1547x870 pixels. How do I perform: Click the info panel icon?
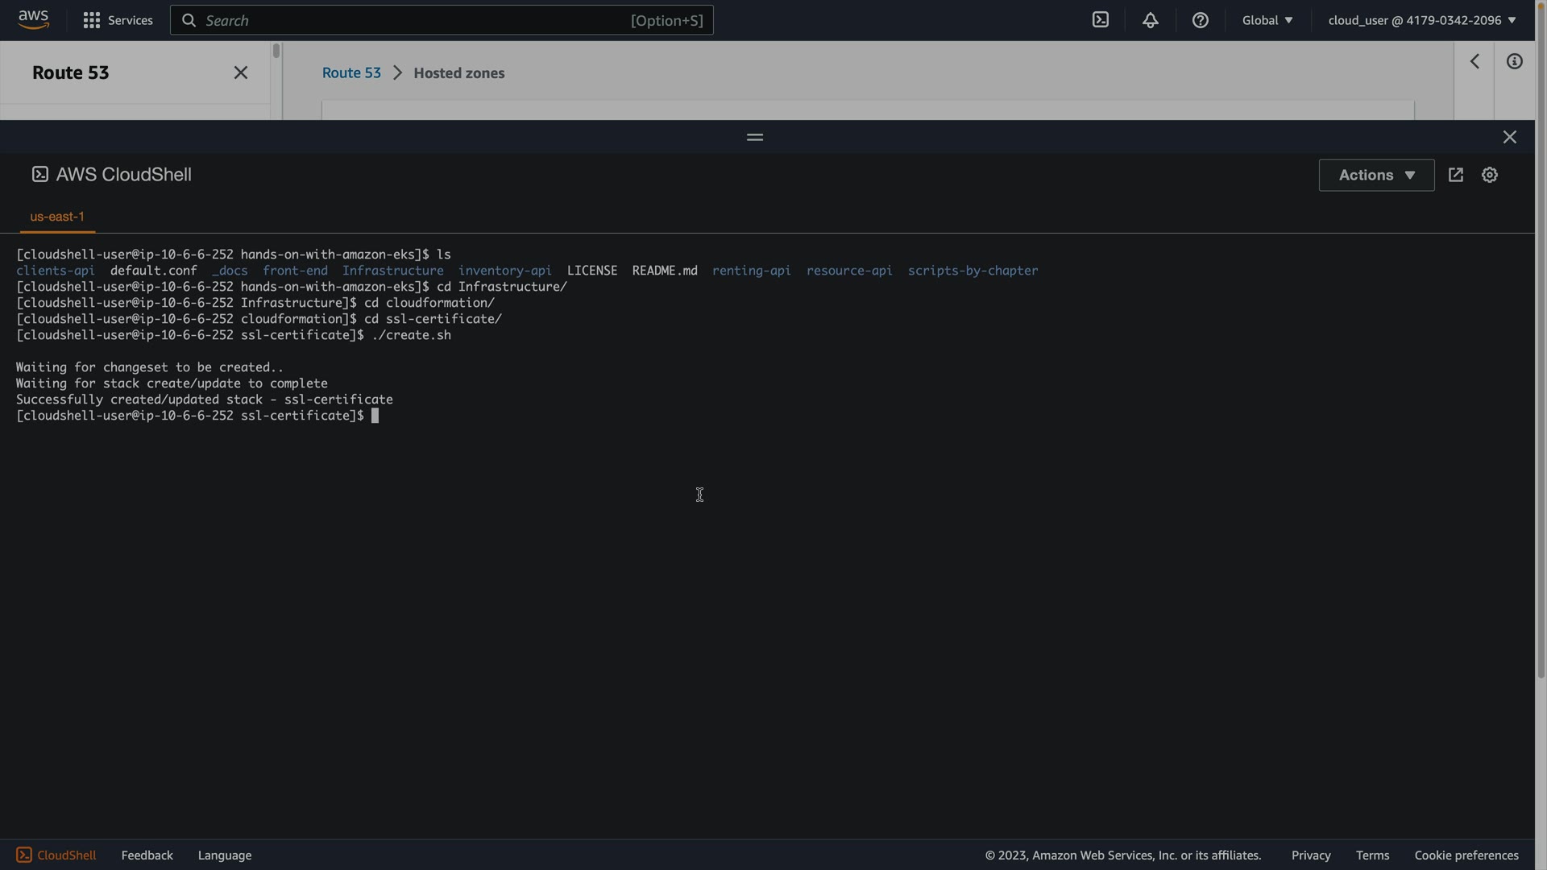click(1515, 62)
